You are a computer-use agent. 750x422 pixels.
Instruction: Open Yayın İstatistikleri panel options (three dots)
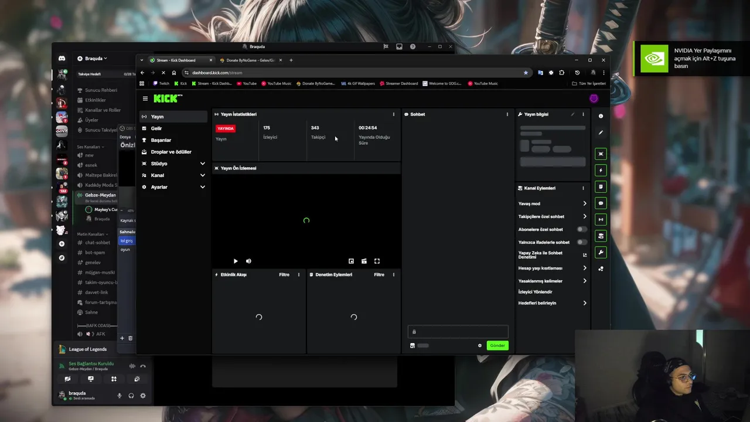394,114
